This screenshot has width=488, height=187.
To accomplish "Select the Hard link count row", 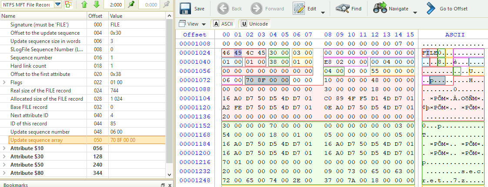I will click(83, 66).
